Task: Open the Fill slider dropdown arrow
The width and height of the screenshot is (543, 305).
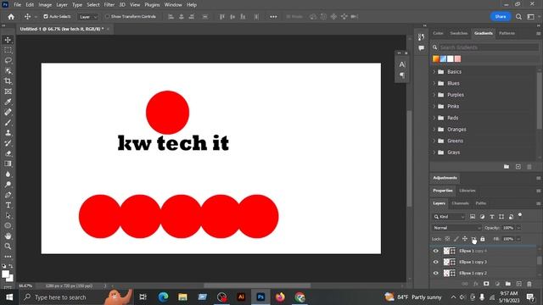Action: (518, 239)
